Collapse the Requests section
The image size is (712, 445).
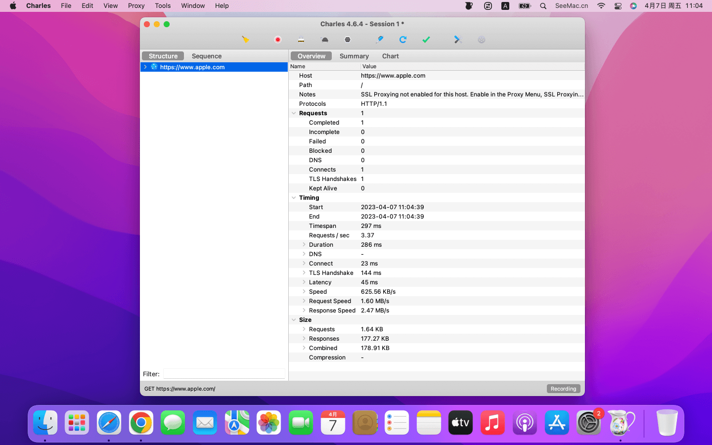point(294,113)
